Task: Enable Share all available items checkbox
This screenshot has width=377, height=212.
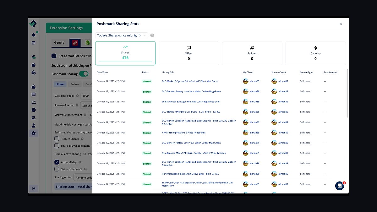Action: pyautogui.click(x=57, y=146)
